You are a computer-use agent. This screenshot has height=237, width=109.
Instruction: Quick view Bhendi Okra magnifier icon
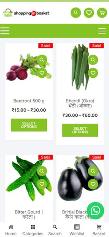coord(93,60)
